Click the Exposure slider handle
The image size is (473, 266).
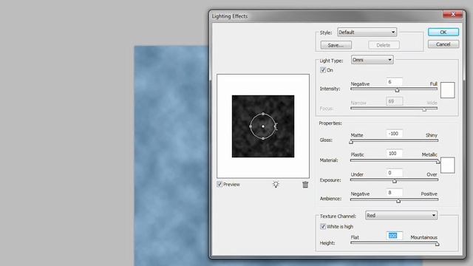click(394, 181)
